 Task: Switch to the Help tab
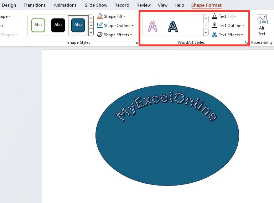tap(179, 5)
